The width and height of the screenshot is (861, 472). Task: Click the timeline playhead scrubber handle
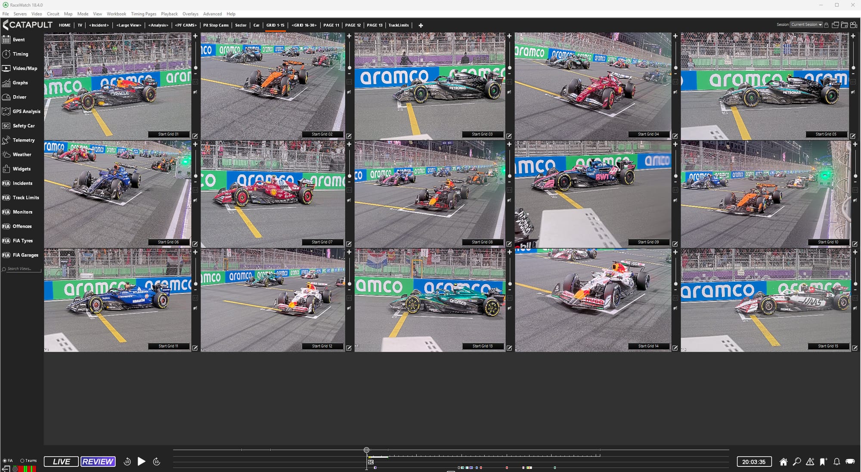(366, 450)
